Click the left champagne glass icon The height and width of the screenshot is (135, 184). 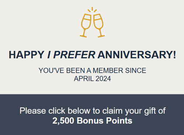point(86,25)
